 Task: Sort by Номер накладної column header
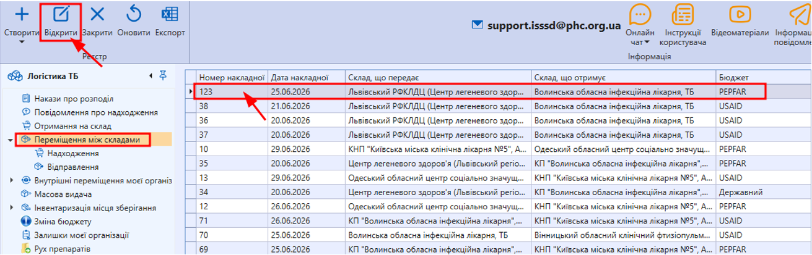[x=232, y=77]
